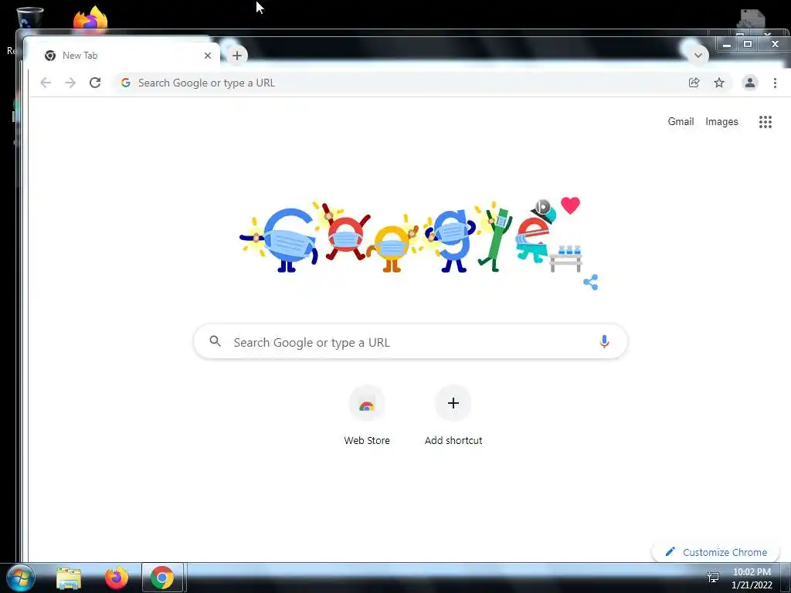Open the Google apps grid

(766, 121)
